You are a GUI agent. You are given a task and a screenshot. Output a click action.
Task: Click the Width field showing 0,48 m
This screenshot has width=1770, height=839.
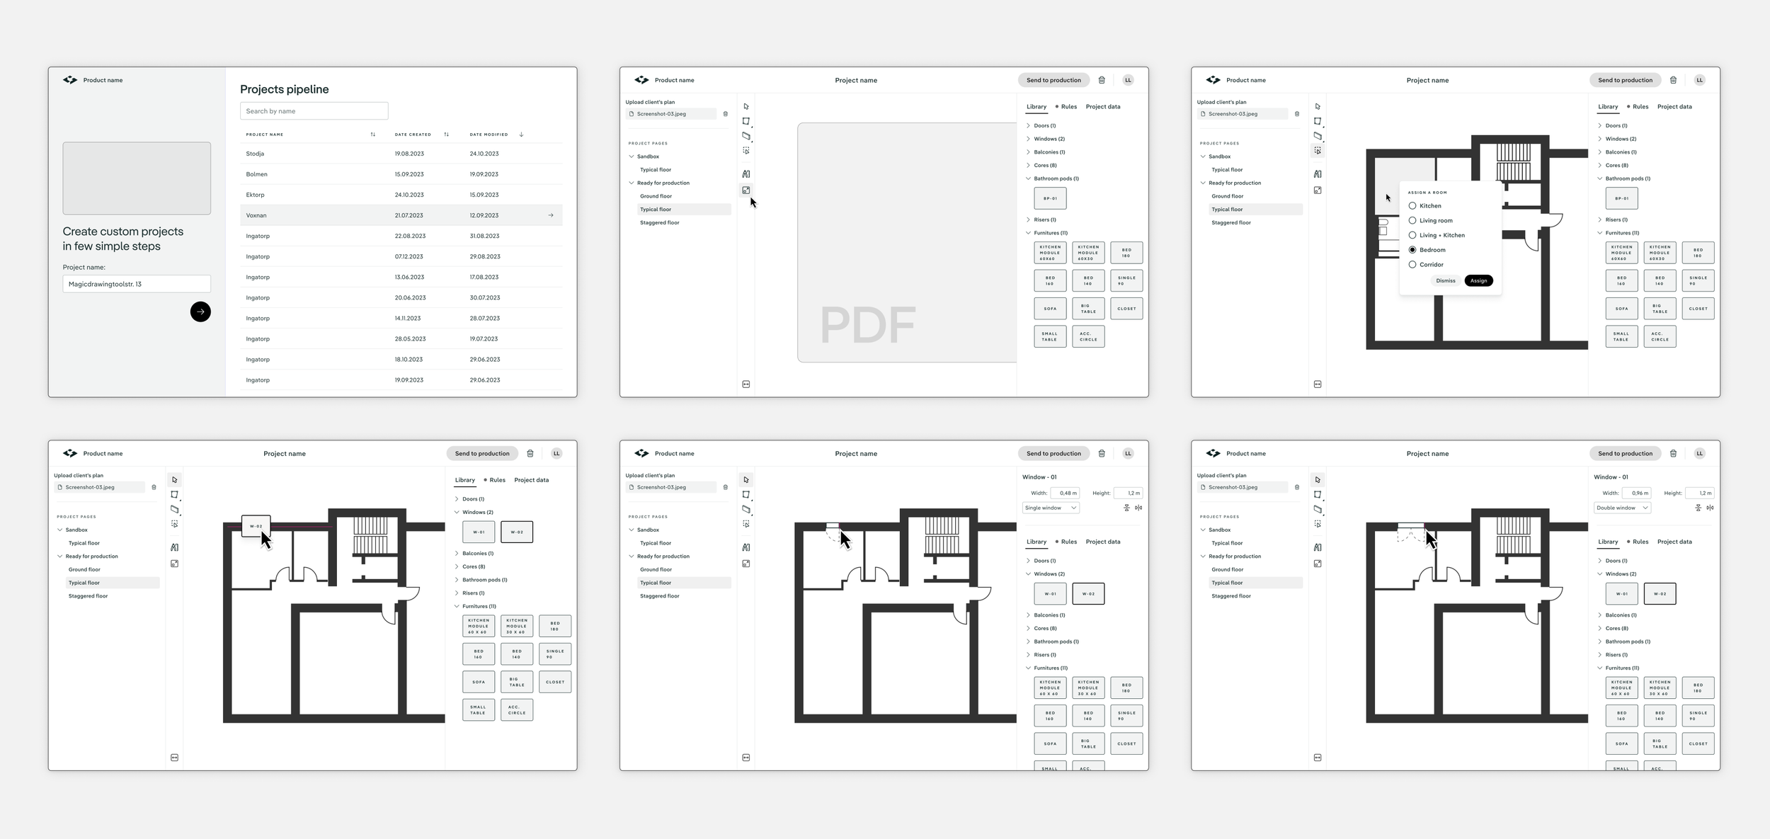click(1065, 493)
